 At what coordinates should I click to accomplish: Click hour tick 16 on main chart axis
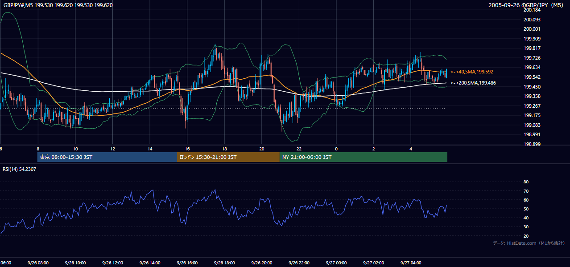click(x=187, y=149)
